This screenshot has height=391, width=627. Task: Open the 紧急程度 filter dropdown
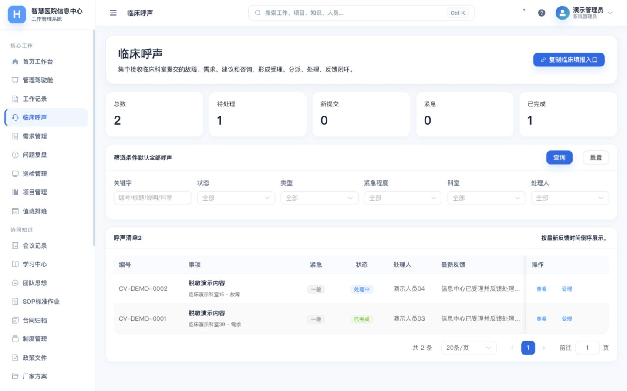click(x=403, y=198)
